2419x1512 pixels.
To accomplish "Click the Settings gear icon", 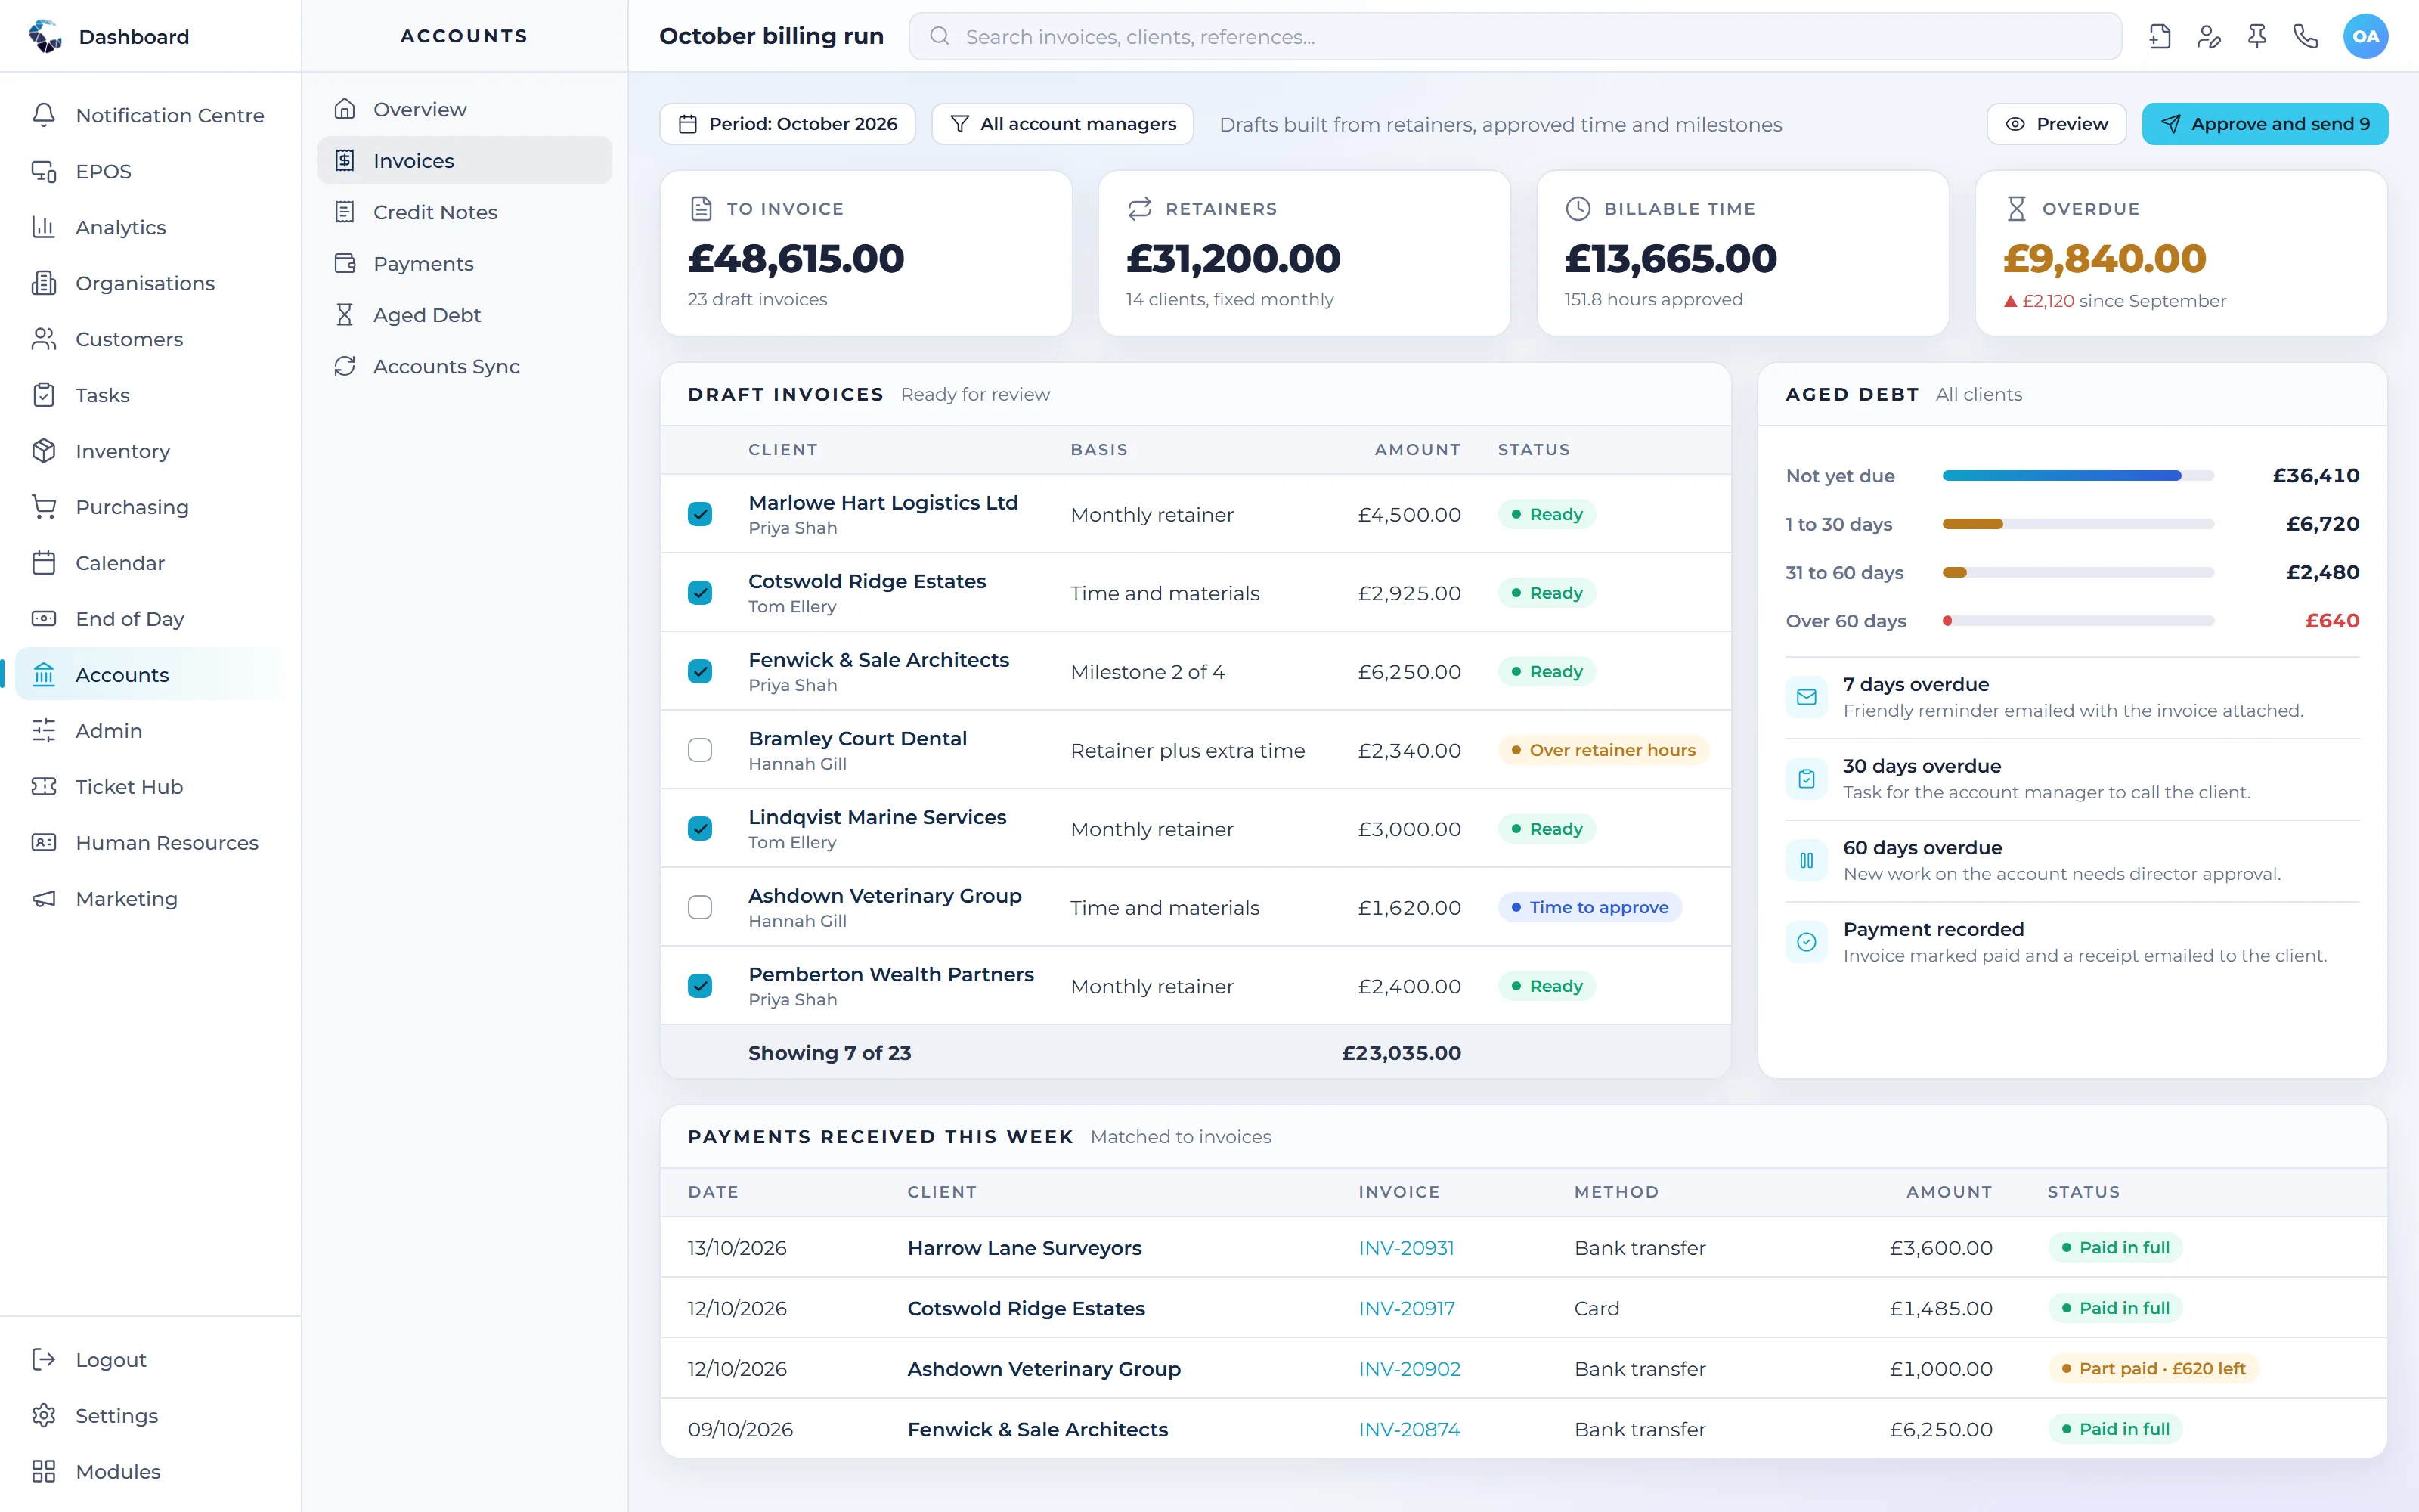I will tap(44, 1415).
